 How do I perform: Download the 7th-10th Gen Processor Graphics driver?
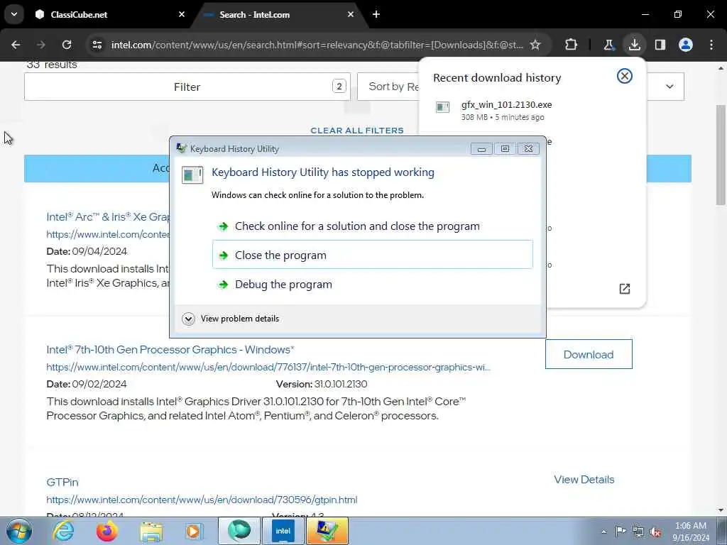589,355
